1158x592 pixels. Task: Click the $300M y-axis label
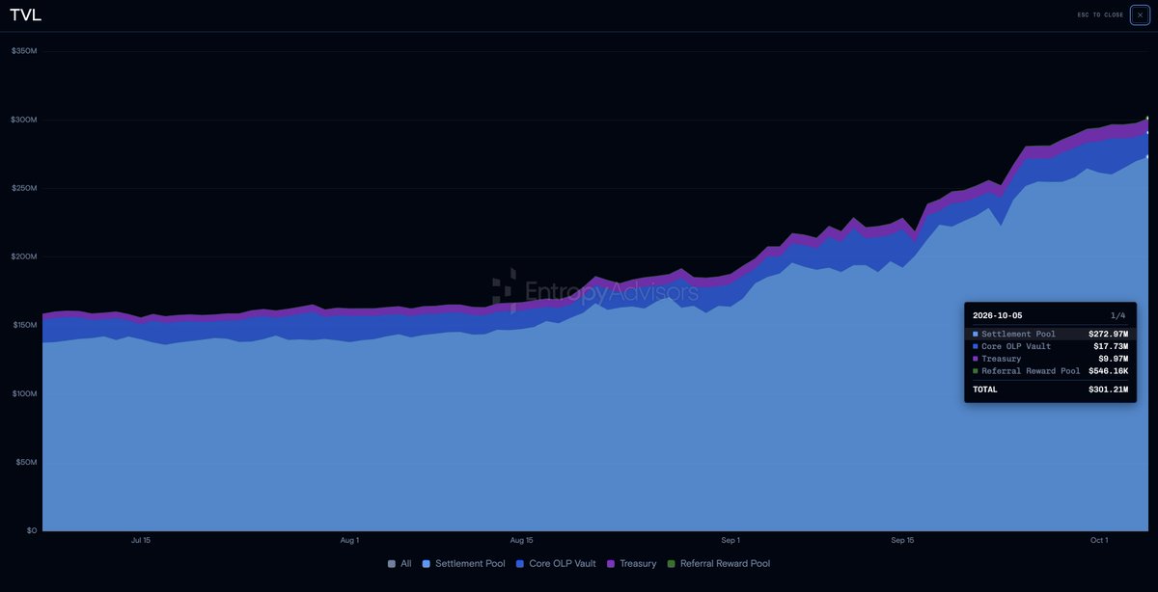coord(24,120)
